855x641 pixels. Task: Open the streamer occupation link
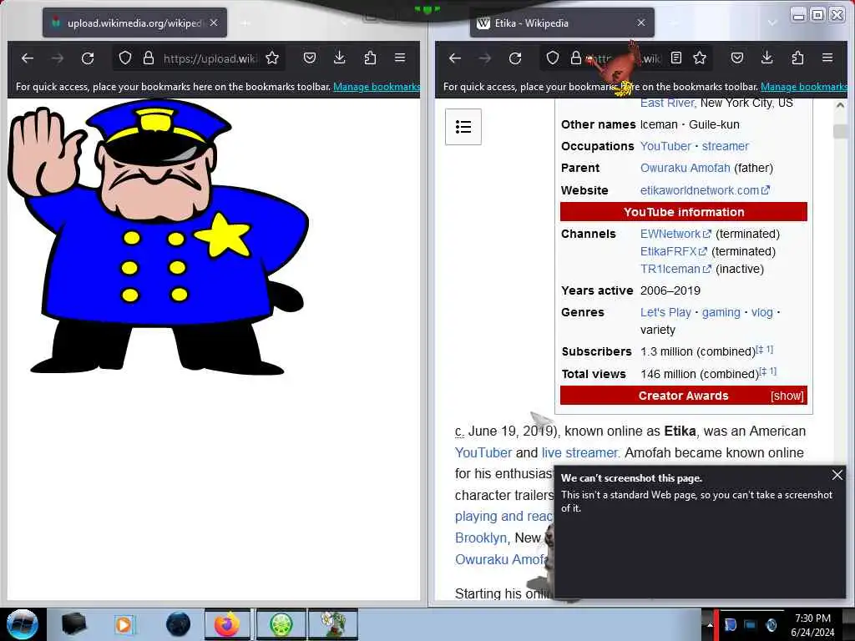(x=726, y=146)
